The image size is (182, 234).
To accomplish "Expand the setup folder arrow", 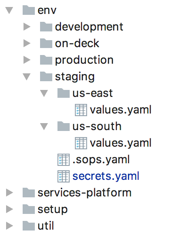I will click(10, 209).
